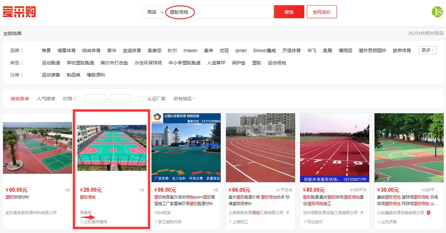Click the minimum price input box
This screenshot has height=233, width=446.
[x=95, y=99]
